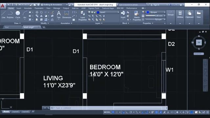Viewport: 210px width, 118px height.
Task: Click the Customization menu icon in status bar
Action: (x=208, y=112)
